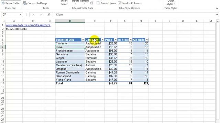The width and height of the screenshot is (220, 123).
Task: Select the Stimulant category cell
Action: [x=95, y=58]
